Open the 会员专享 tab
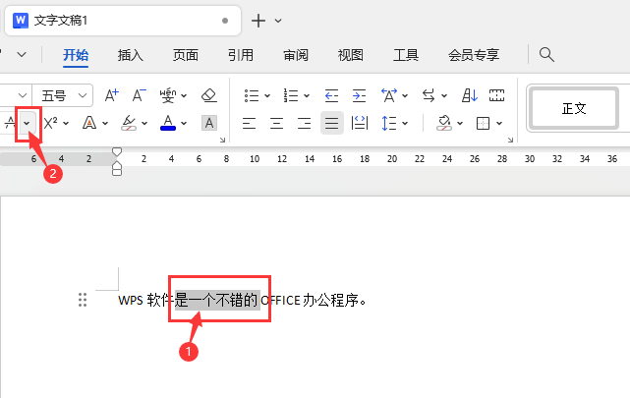 (474, 55)
